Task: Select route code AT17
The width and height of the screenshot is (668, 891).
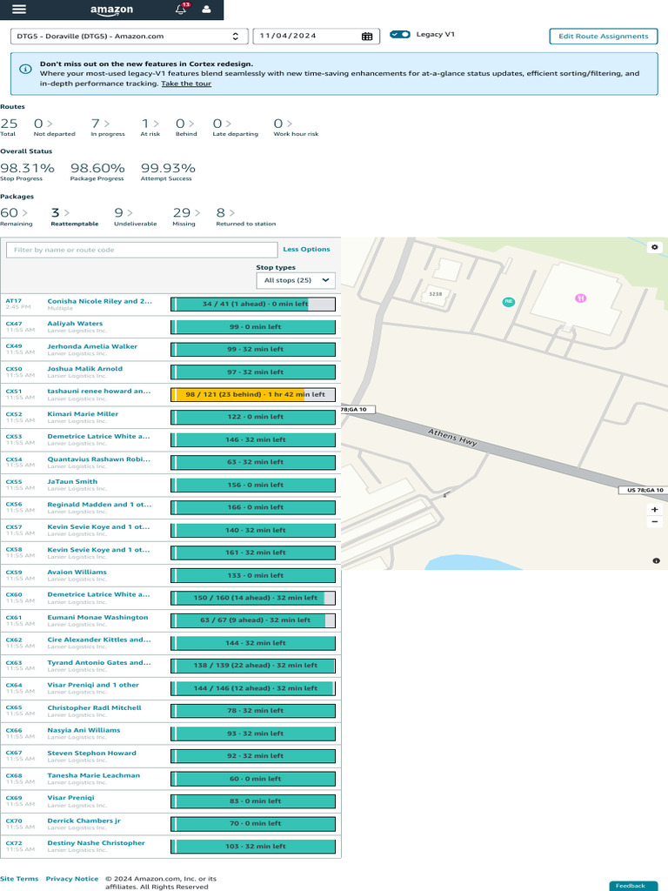Action: click(14, 300)
